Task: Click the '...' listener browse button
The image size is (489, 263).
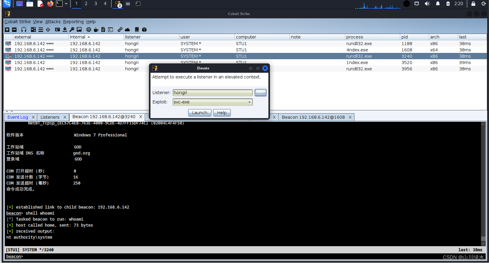Action: (261, 93)
